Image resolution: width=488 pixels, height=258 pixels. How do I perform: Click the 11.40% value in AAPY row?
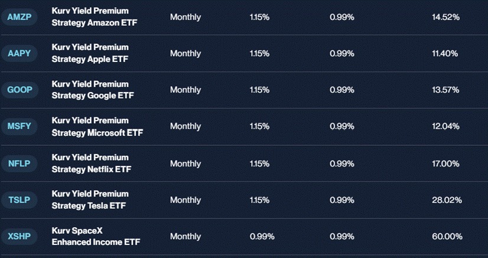(x=445, y=54)
